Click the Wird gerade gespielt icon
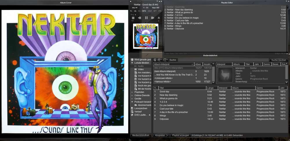This screenshot has height=141, width=290. point(132,60)
